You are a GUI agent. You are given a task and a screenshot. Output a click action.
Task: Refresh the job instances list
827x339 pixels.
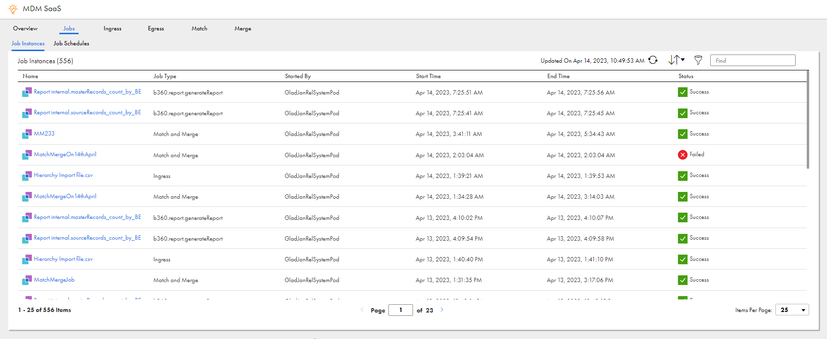click(653, 60)
